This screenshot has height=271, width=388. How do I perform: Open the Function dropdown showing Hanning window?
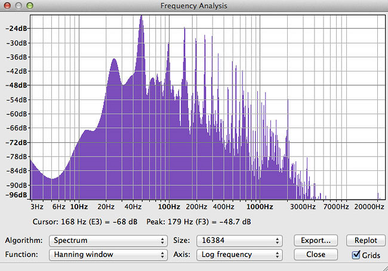108,254
